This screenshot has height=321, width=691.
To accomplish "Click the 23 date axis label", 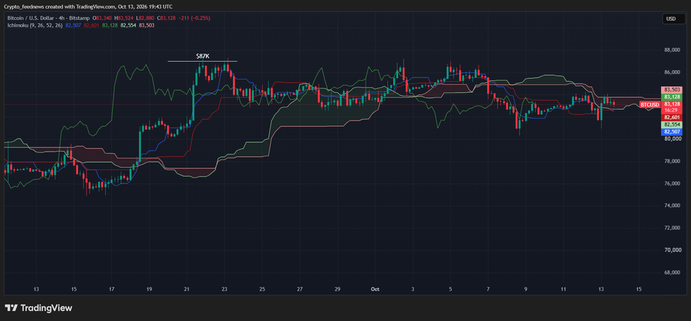I will tap(224, 289).
